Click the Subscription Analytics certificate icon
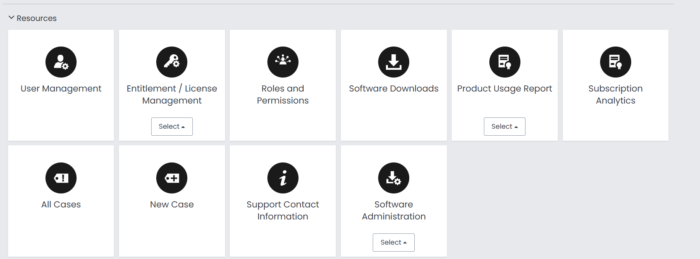Screen dimensions: 700x259 (615, 62)
